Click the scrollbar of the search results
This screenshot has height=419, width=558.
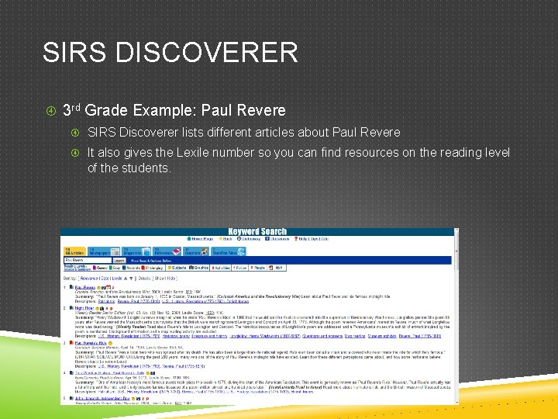pos(456,317)
